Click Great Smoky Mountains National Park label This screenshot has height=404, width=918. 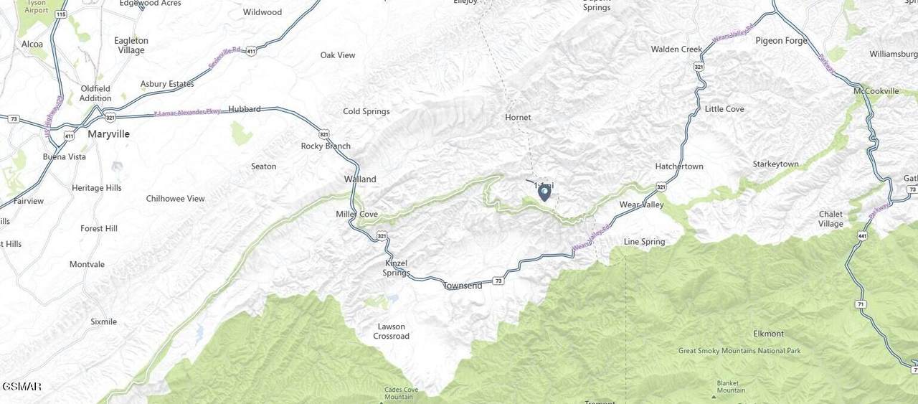(x=739, y=351)
